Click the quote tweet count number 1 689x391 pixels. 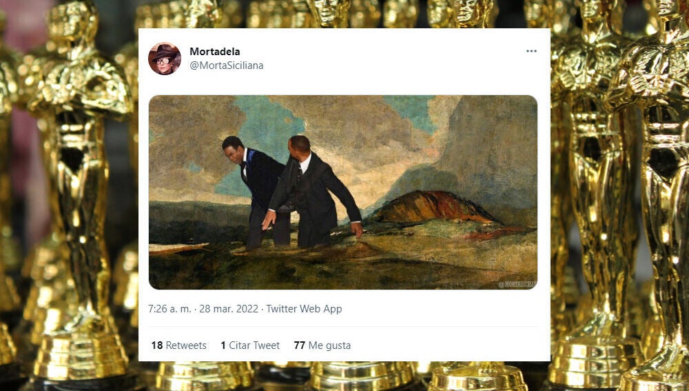[223, 345]
